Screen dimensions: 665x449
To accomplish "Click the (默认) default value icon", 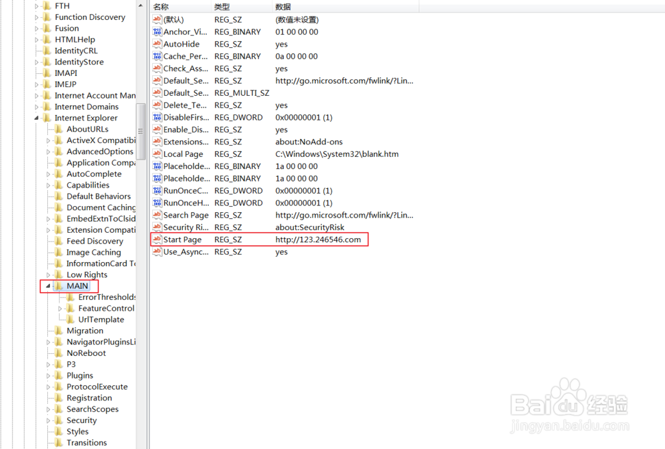I will (x=157, y=19).
